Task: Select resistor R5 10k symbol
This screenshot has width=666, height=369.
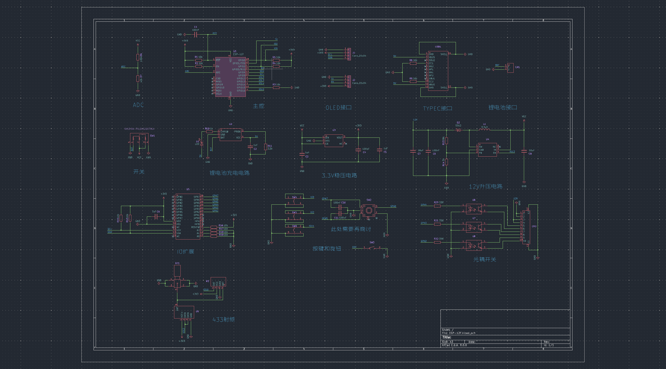Action: [x=276, y=60]
